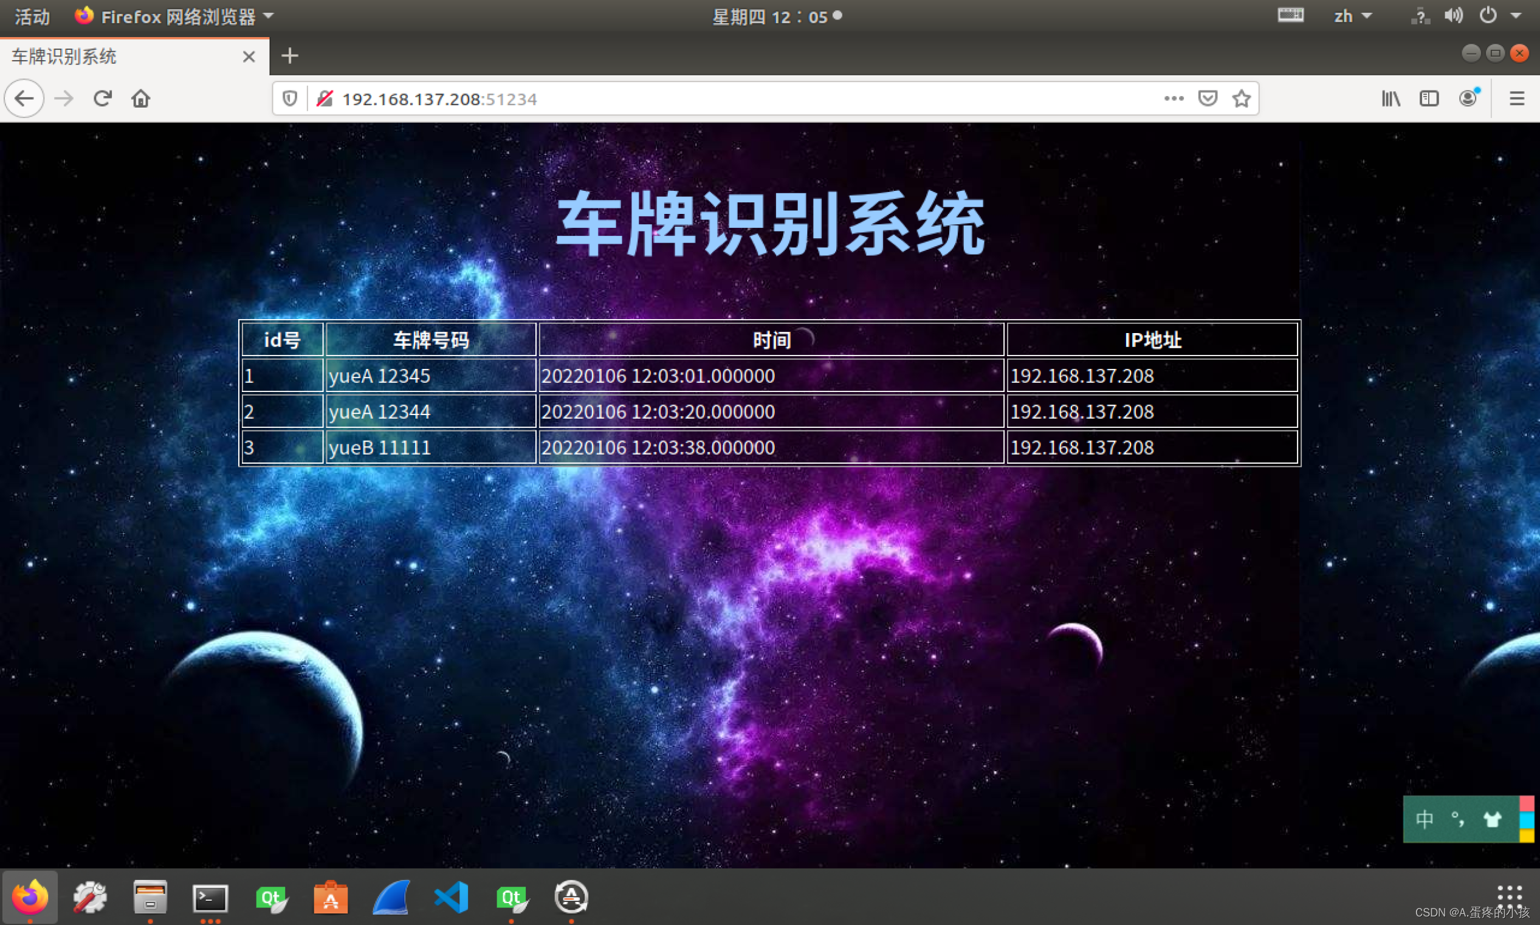Toggle Chinese input mode 中 indicator
Image resolution: width=1540 pixels, height=925 pixels.
coord(1425,819)
